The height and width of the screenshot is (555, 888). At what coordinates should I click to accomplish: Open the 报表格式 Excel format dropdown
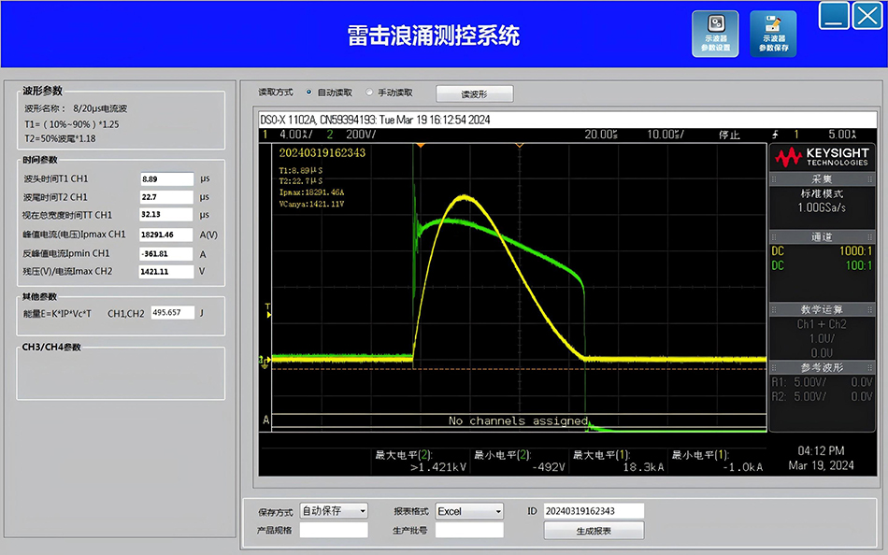(x=469, y=511)
